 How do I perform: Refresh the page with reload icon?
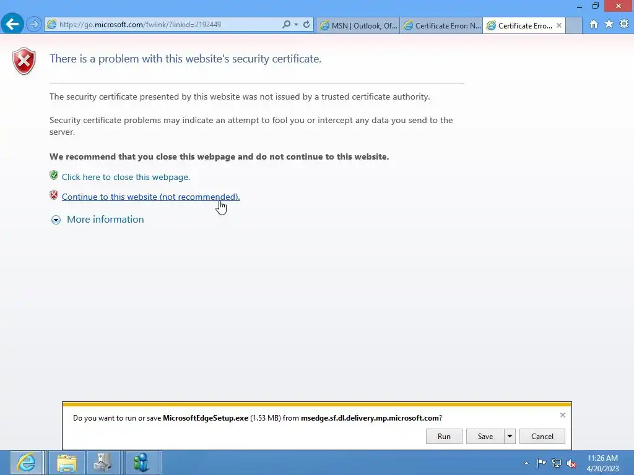tap(306, 24)
